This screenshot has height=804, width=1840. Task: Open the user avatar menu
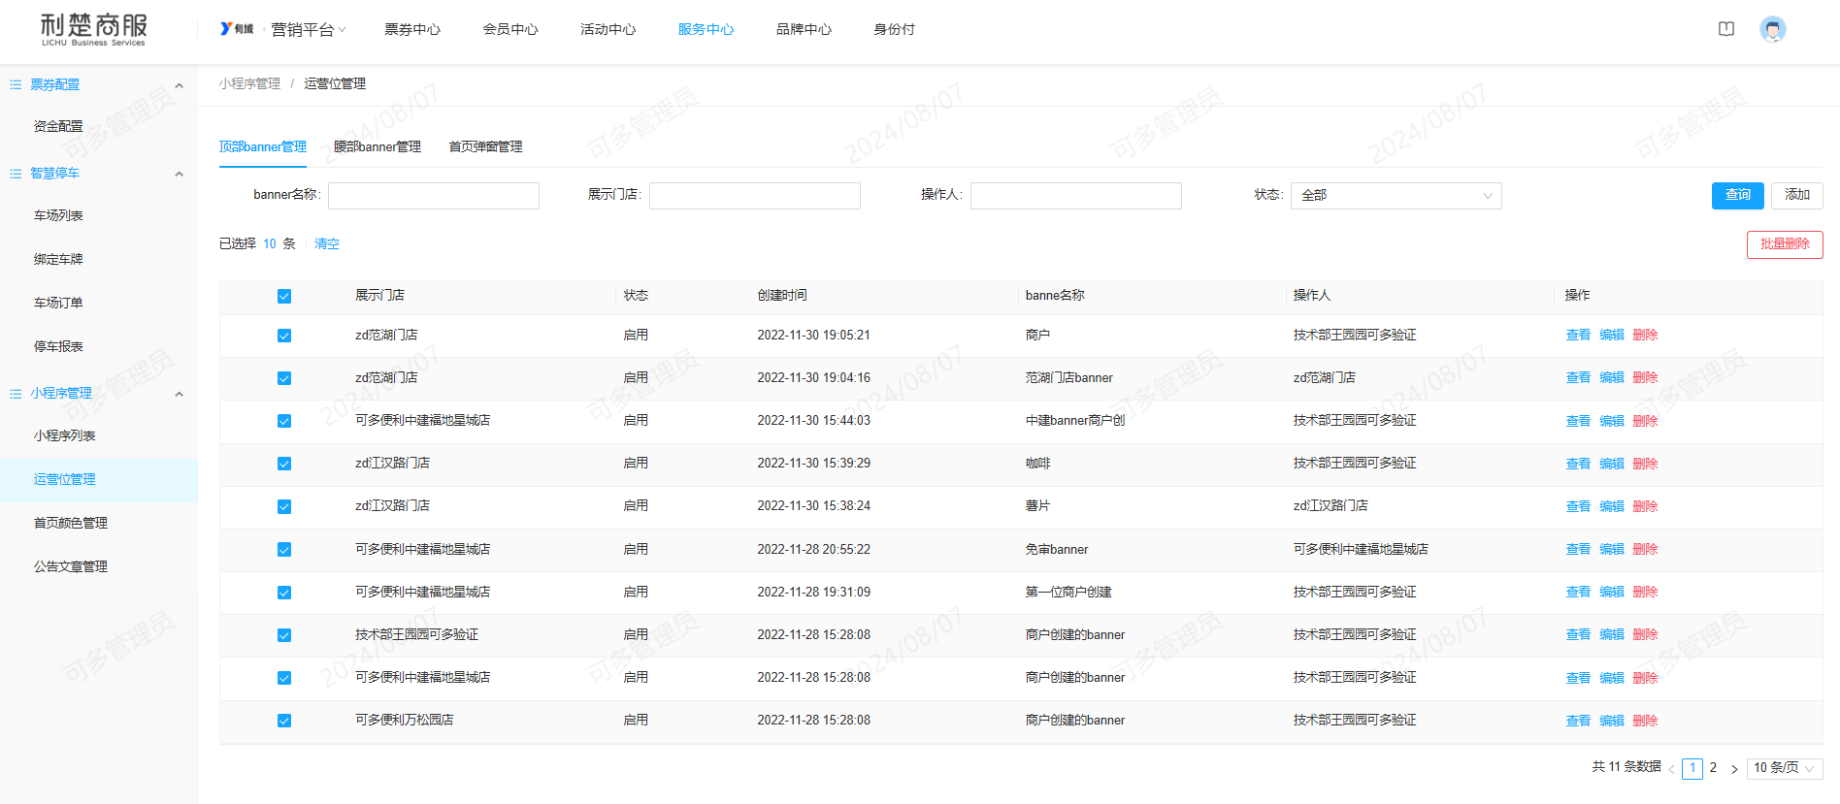tap(1773, 29)
